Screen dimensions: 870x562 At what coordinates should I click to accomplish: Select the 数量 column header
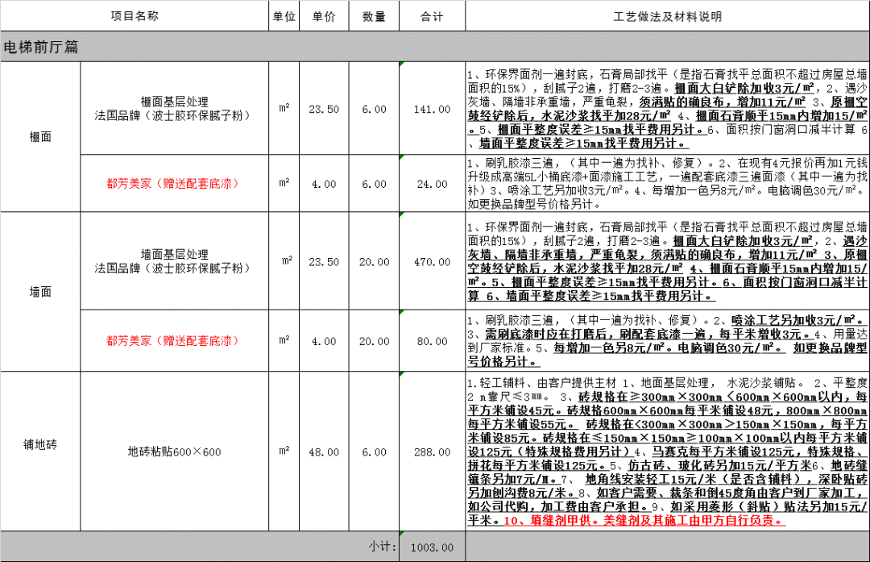374,16
